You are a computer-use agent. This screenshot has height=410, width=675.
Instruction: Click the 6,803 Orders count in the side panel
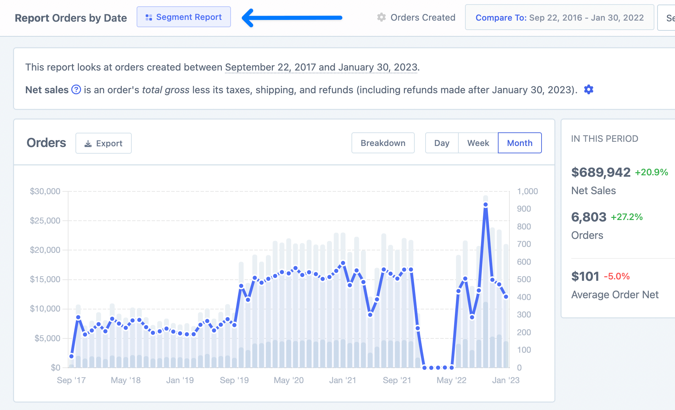pyautogui.click(x=589, y=217)
